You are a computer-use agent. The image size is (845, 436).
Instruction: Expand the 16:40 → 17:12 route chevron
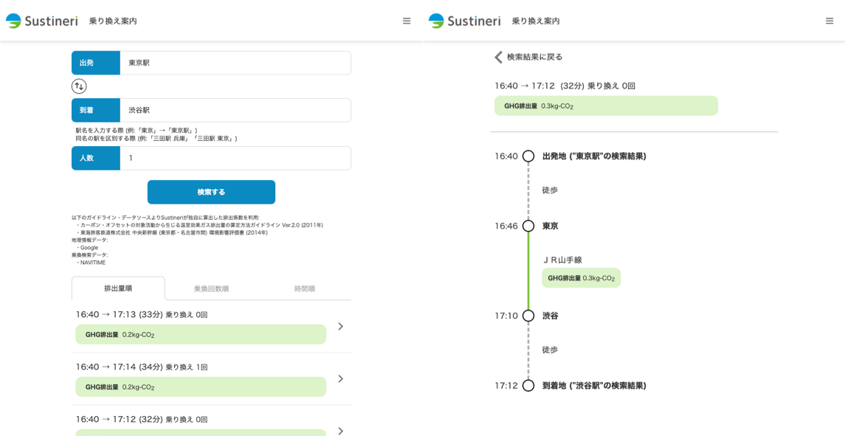(x=340, y=430)
